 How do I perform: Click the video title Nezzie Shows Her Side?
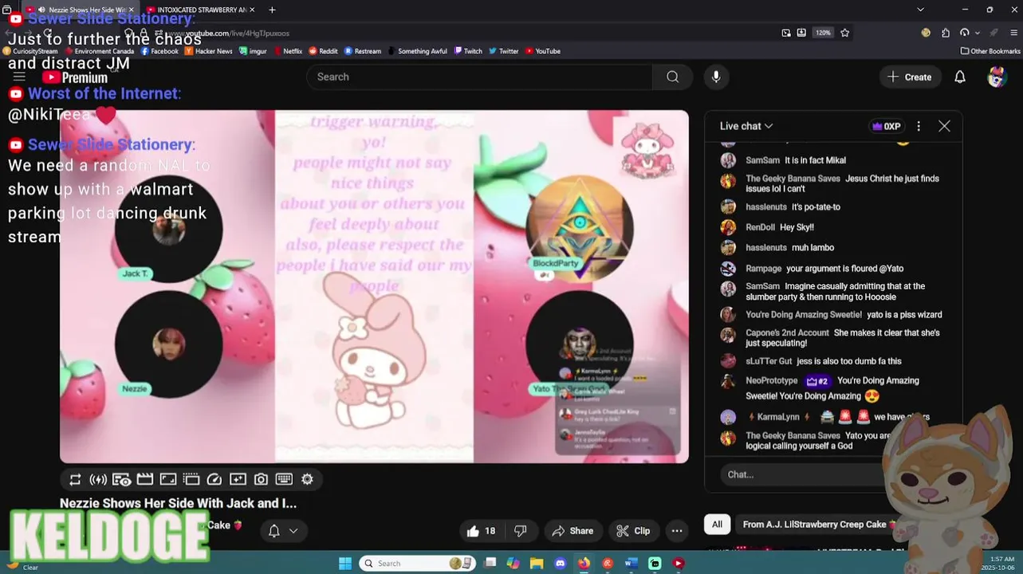pyautogui.click(x=178, y=503)
